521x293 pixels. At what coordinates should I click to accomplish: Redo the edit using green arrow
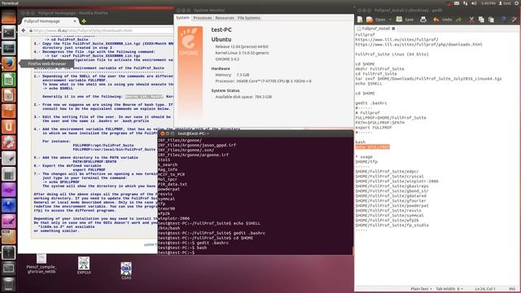tap(459, 20)
